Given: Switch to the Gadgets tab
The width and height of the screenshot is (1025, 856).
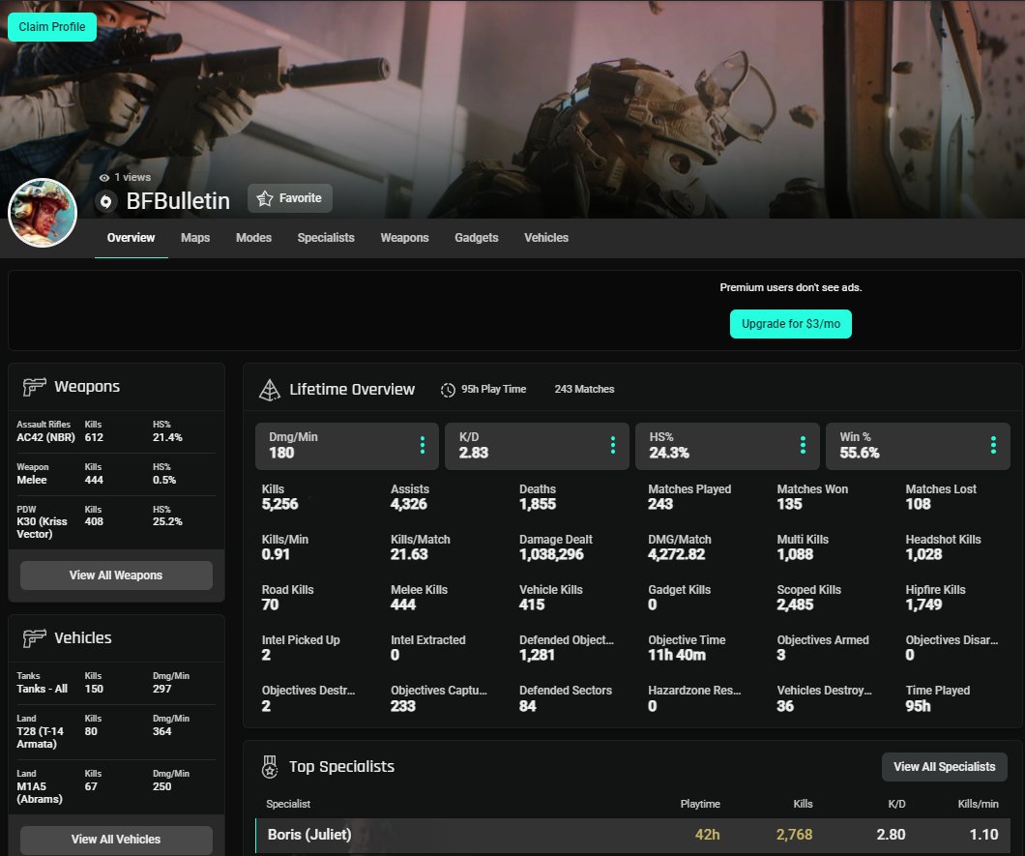Looking at the screenshot, I should pos(477,238).
